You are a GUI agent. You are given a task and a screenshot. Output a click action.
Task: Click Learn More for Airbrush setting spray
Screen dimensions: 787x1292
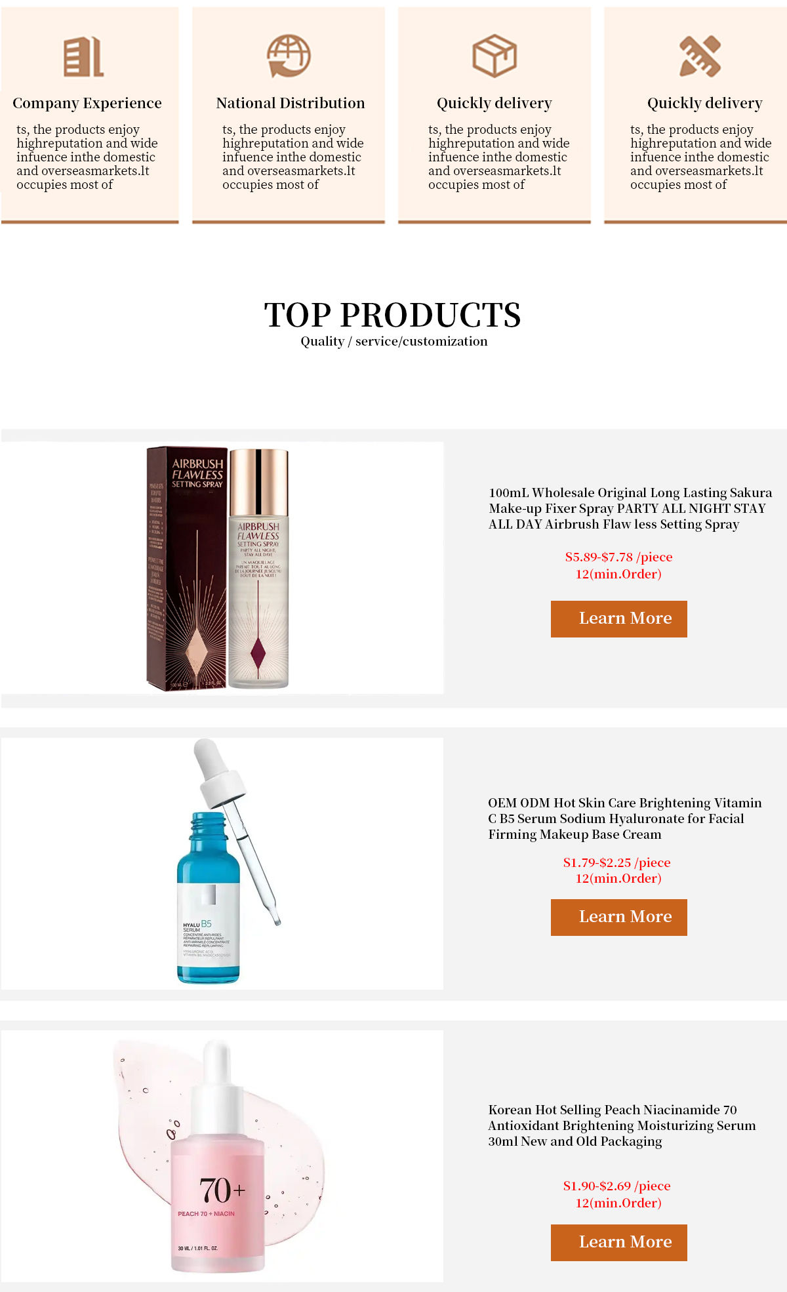click(x=619, y=618)
